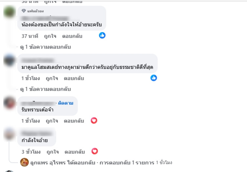Like the comment "รับทราบเด้อจ้า"
The image size is (247, 172).
point(52,121)
